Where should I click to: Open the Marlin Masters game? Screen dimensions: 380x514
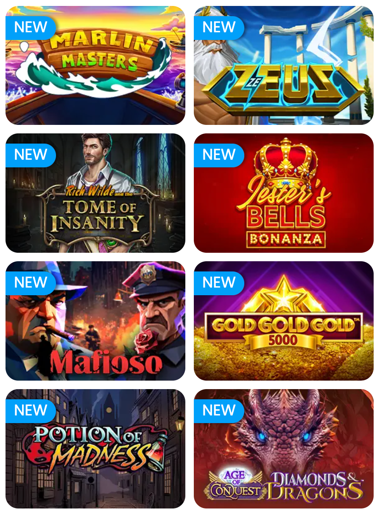(x=95, y=65)
